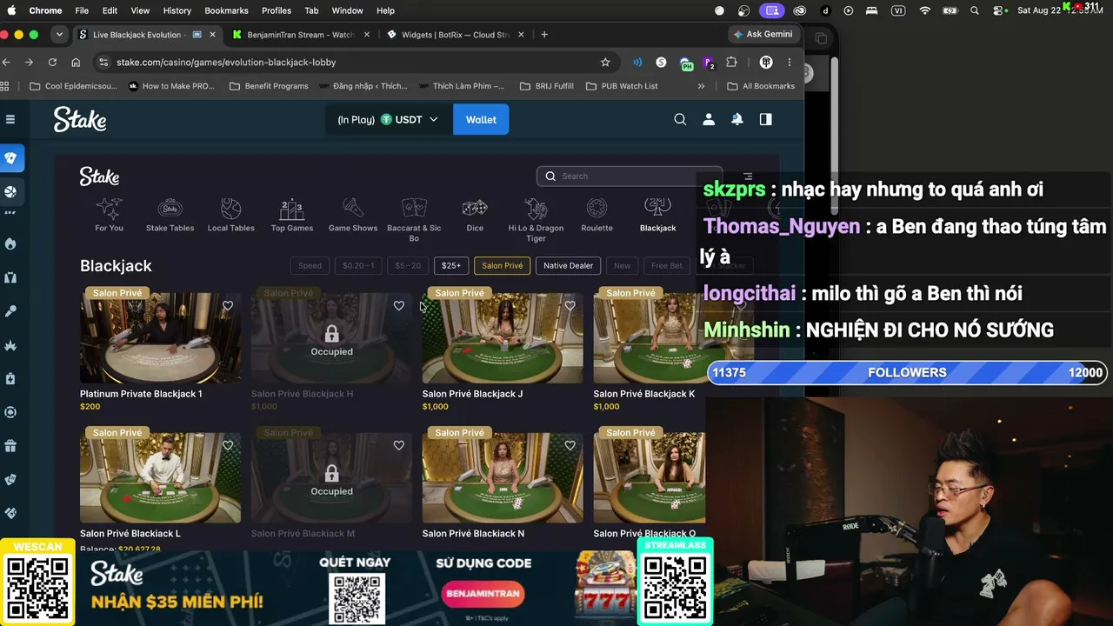
Task: Open the lobby filter settings icon
Action: pyautogui.click(x=748, y=176)
